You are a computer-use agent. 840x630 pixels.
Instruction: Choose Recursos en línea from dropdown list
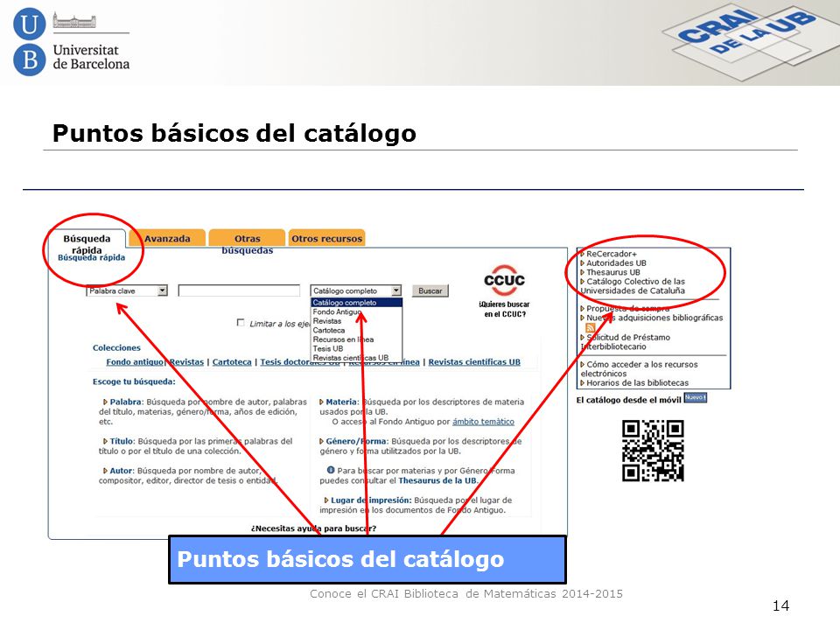tap(343, 339)
